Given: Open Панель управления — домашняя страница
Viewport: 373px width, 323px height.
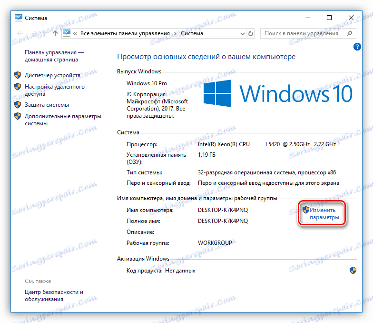Looking at the screenshot, I should (x=54, y=56).
